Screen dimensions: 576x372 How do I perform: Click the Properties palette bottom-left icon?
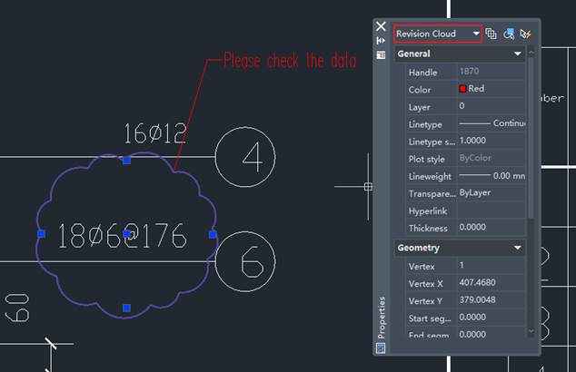tap(381, 347)
